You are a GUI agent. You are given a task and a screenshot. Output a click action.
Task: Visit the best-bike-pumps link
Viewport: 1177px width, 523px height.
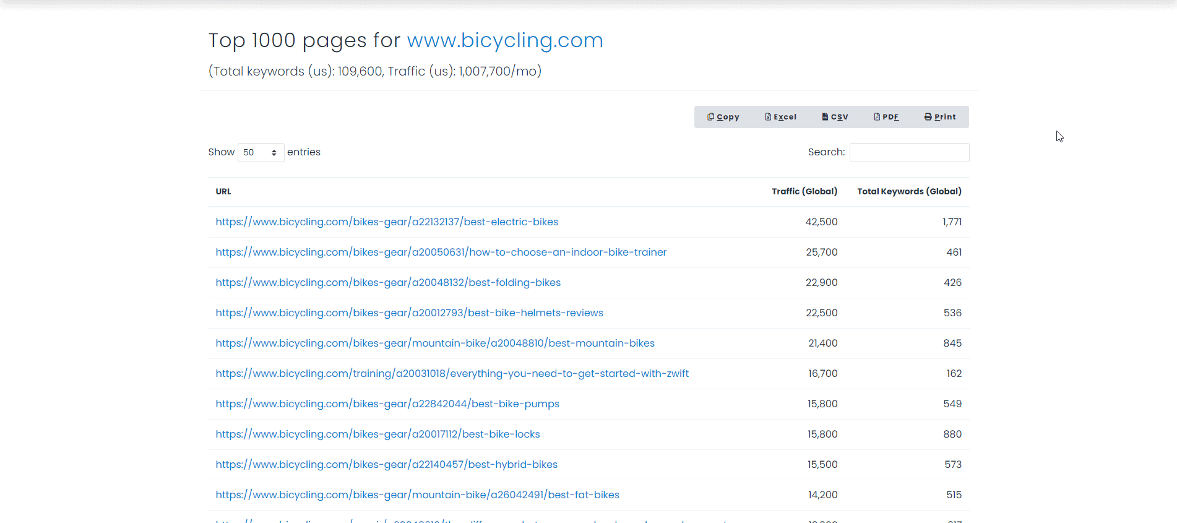pos(387,404)
